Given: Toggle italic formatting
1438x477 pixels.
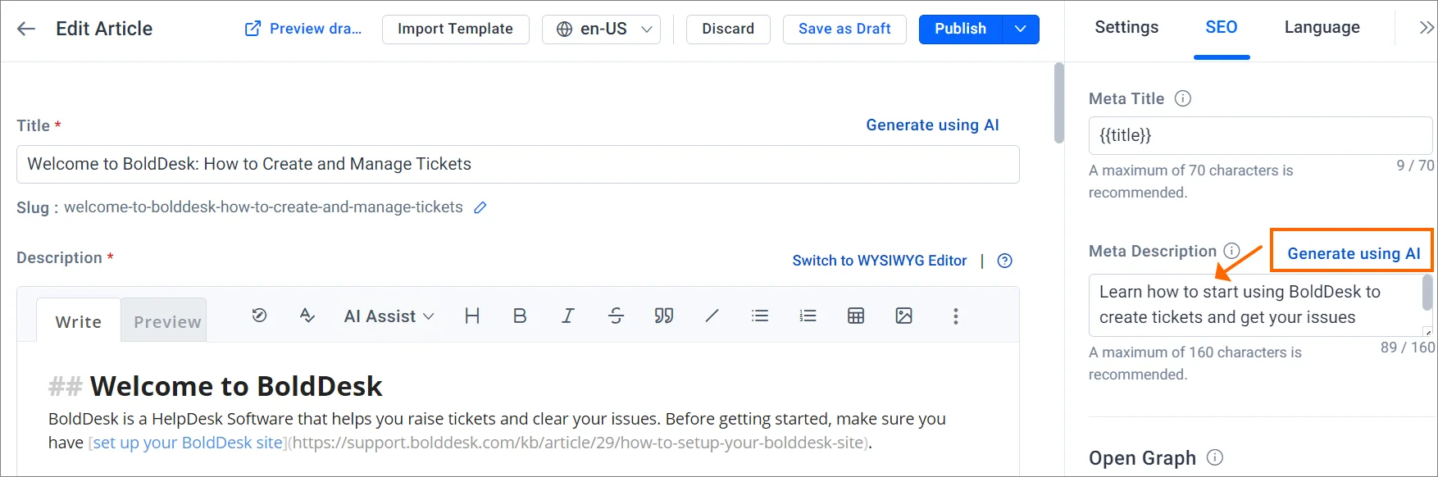Looking at the screenshot, I should [567, 316].
